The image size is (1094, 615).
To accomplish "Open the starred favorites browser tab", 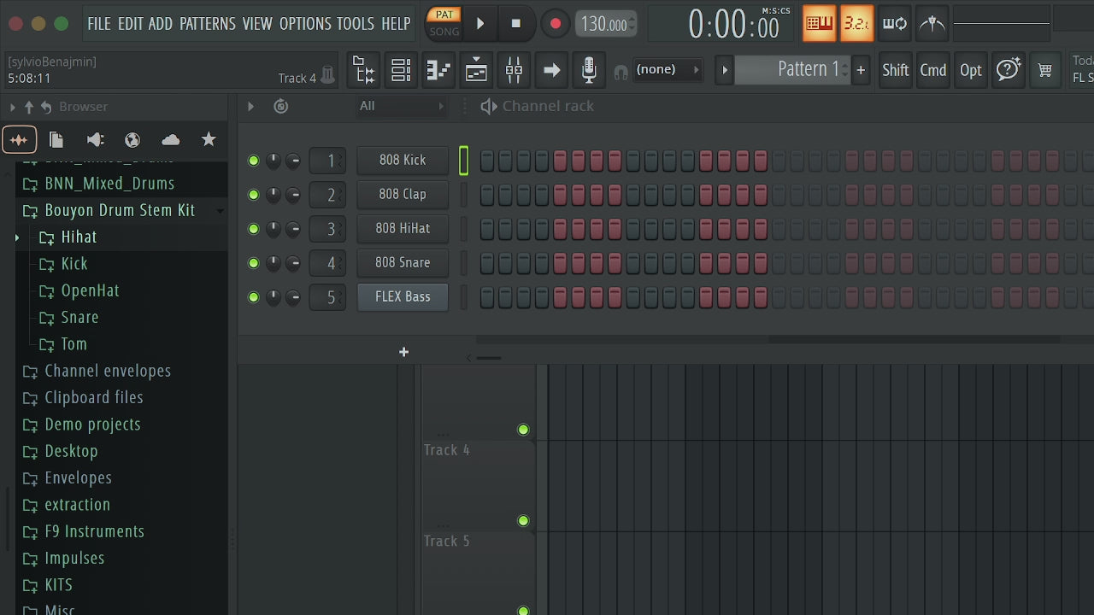I will [x=209, y=139].
